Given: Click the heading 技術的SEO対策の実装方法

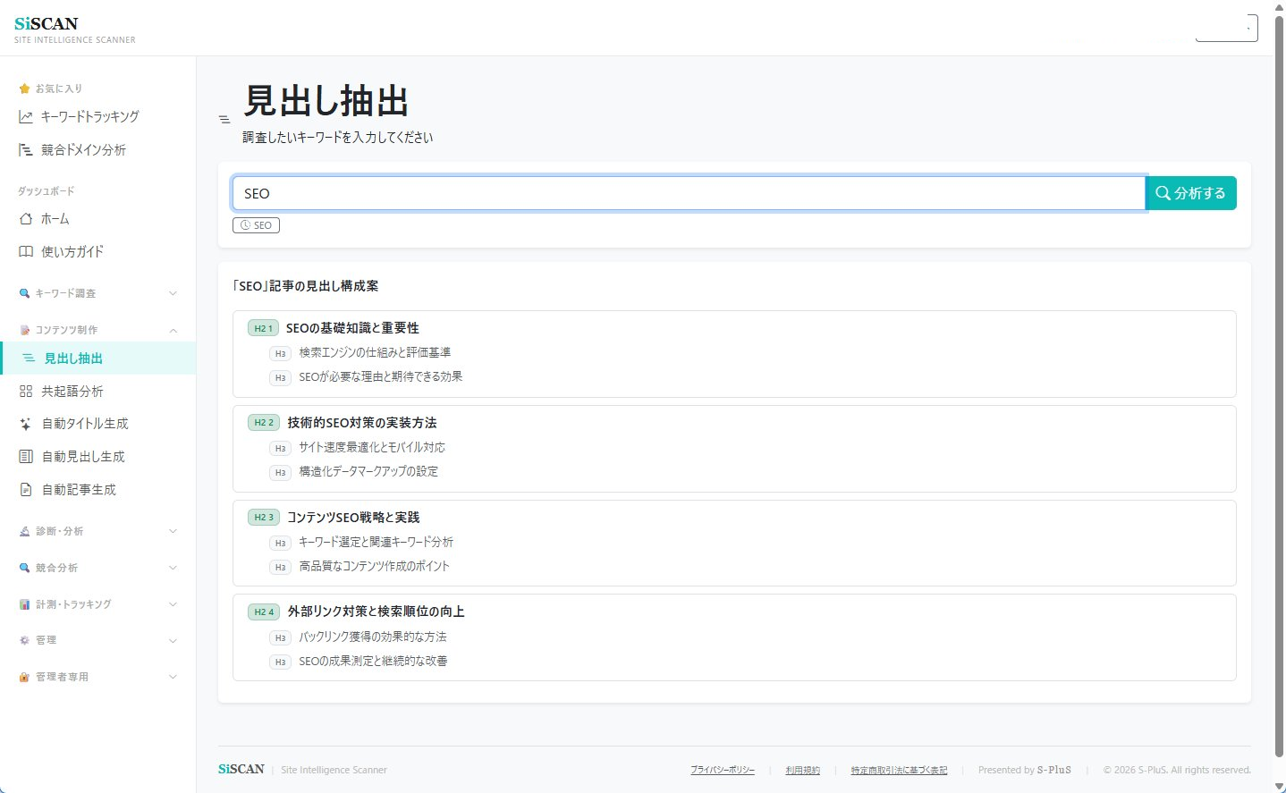Looking at the screenshot, I should click(x=362, y=423).
